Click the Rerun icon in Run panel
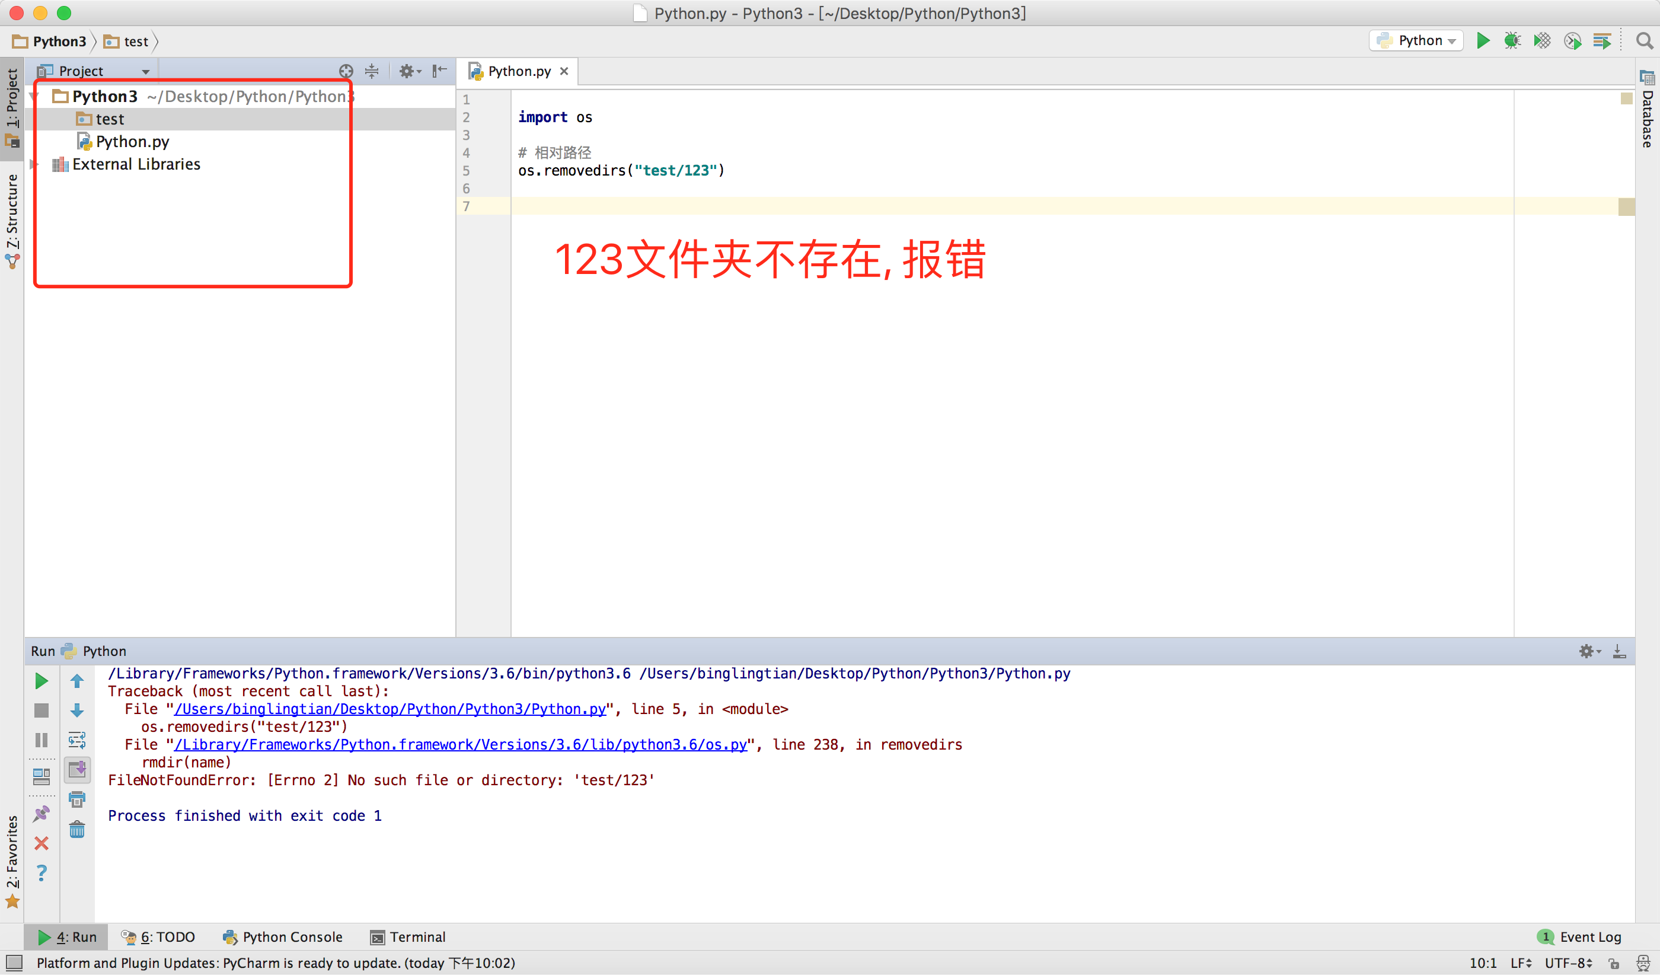Screen dimensions: 1660x975 pyautogui.click(x=41, y=681)
